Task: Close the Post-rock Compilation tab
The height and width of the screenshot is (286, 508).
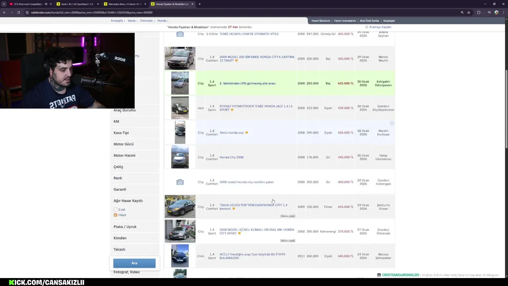Action: (51, 4)
